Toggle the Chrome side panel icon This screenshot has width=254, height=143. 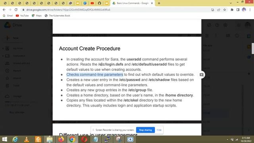(x=238, y=10)
